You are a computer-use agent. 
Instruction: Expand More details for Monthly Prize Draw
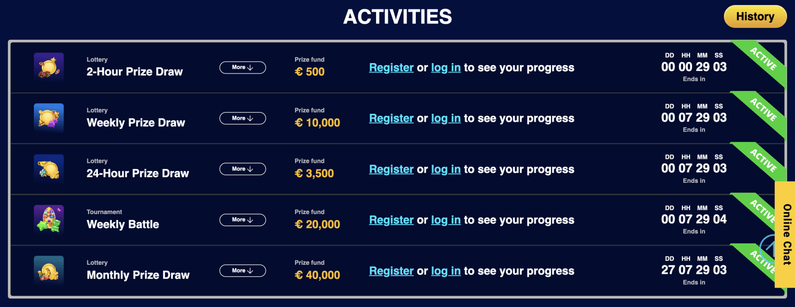pyautogui.click(x=242, y=271)
